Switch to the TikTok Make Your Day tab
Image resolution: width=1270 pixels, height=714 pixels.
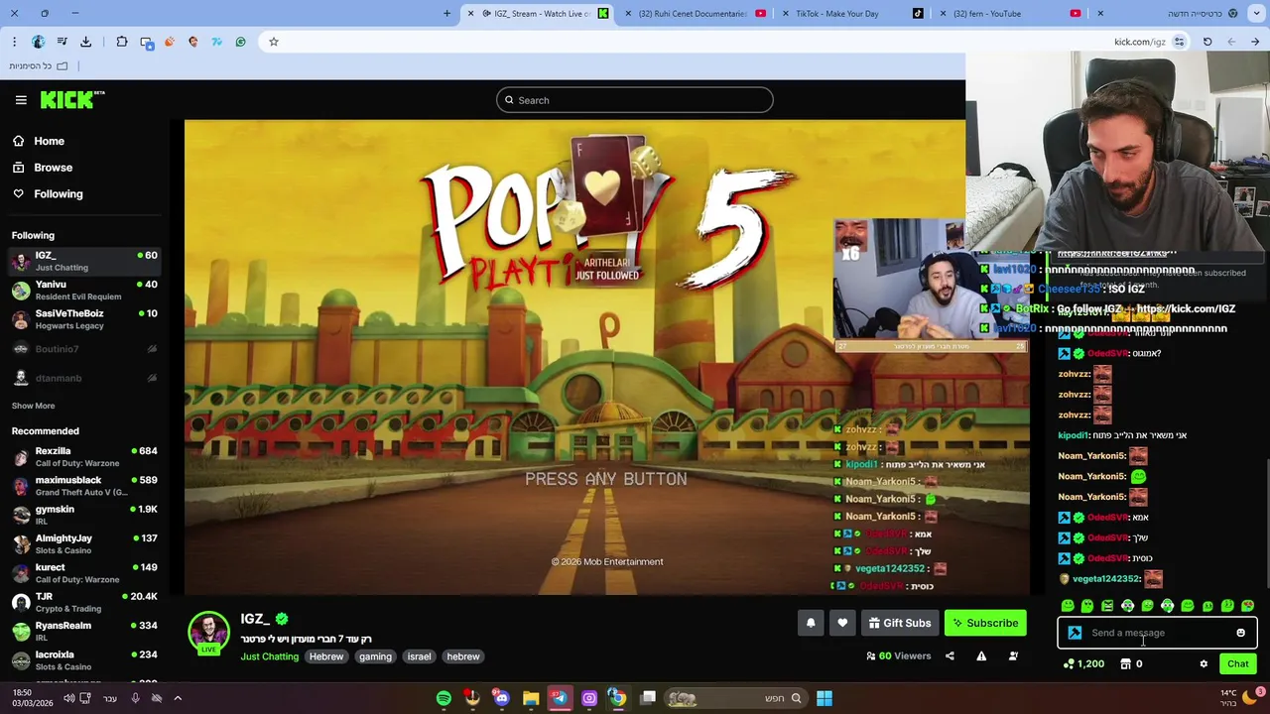click(x=852, y=14)
